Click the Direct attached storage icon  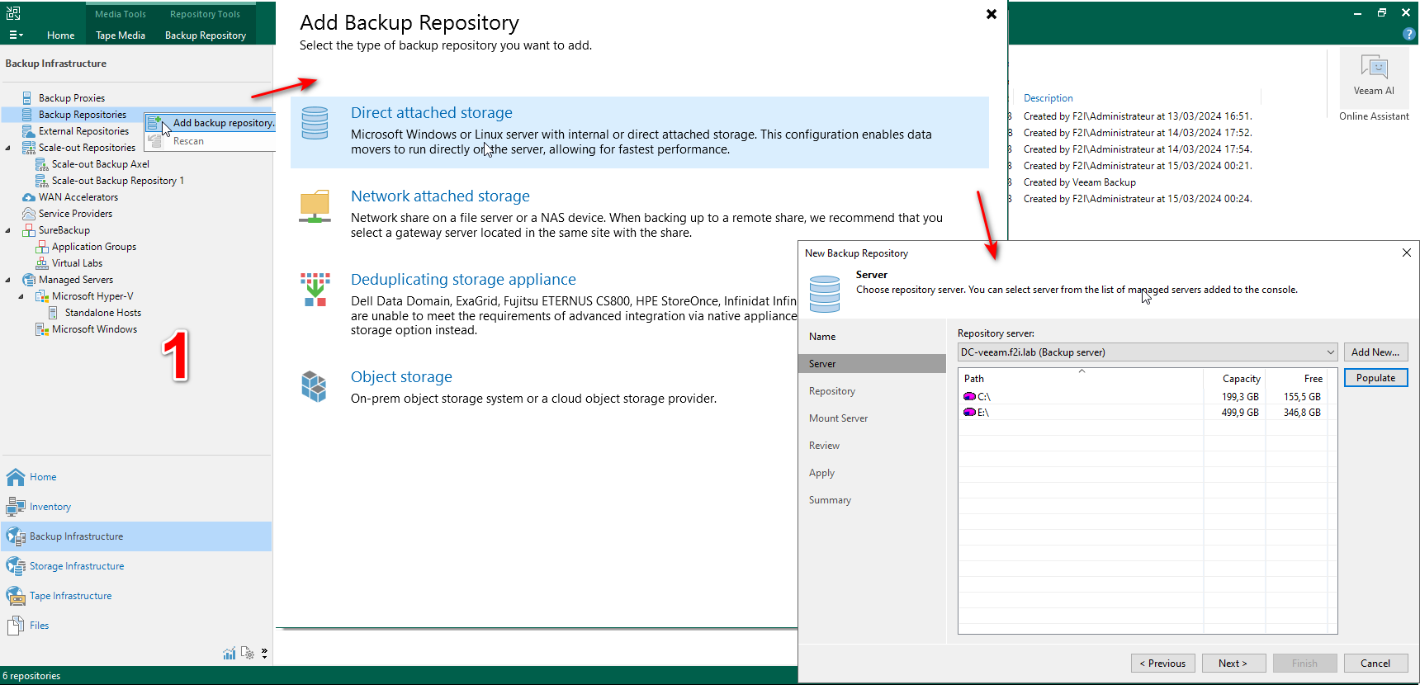(315, 123)
